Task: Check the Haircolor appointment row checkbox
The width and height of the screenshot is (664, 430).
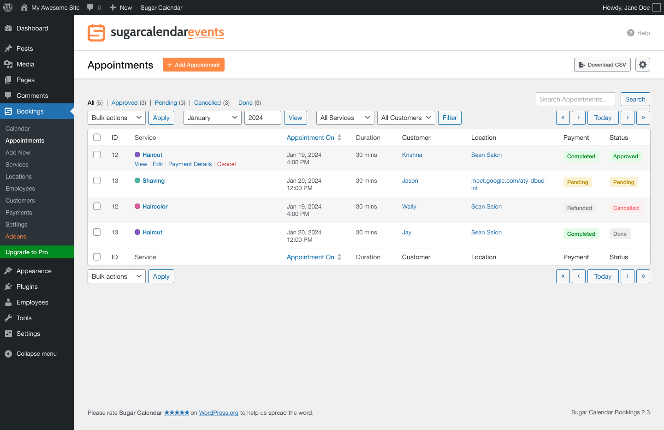Action: pos(96,206)
